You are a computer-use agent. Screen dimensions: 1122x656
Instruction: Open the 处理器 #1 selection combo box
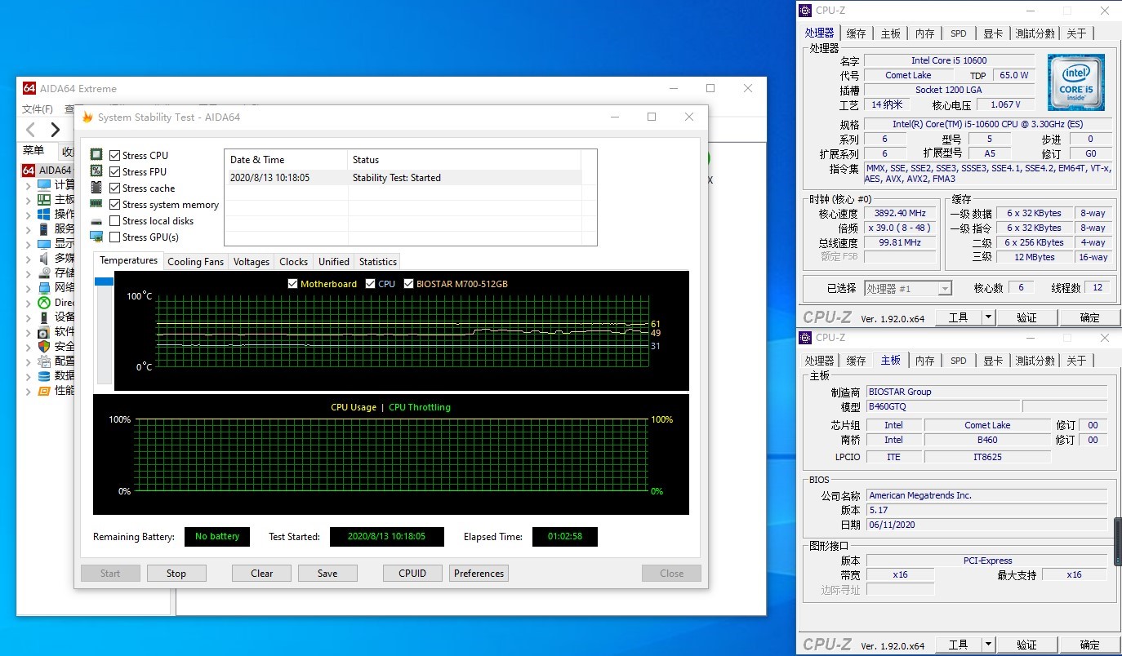(909, 288)
